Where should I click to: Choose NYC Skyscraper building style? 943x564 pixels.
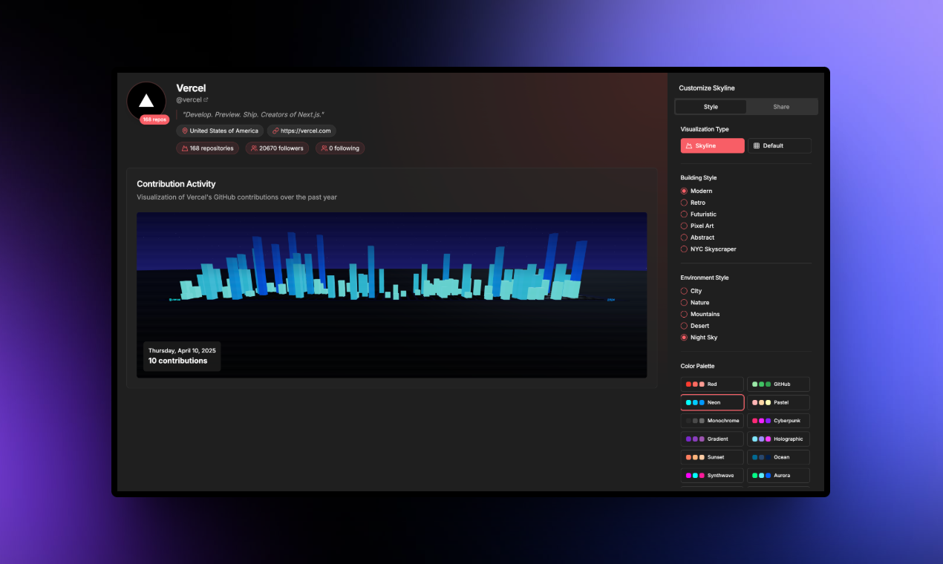point(684,249)
